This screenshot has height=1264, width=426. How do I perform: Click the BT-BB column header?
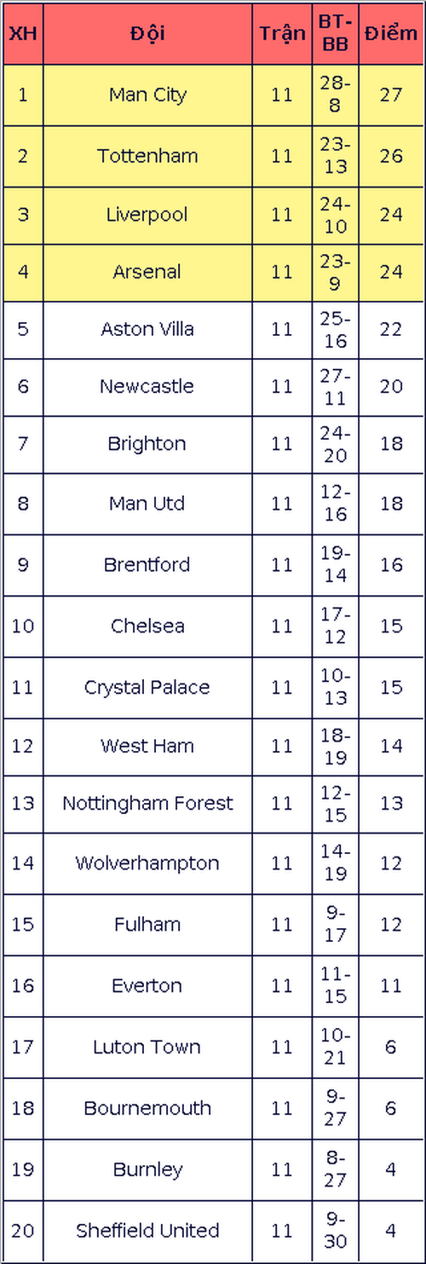point(335,34)
